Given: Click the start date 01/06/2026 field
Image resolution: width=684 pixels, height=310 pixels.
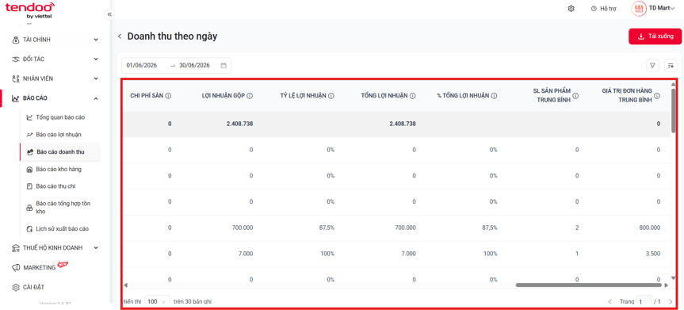Looking at the screenshot, I should pos(142,66).
